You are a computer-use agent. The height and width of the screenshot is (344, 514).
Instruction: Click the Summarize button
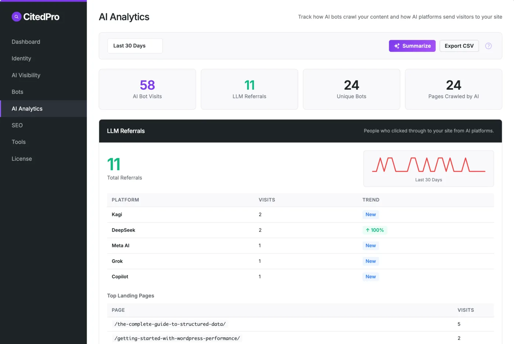[x=412, y=46]
